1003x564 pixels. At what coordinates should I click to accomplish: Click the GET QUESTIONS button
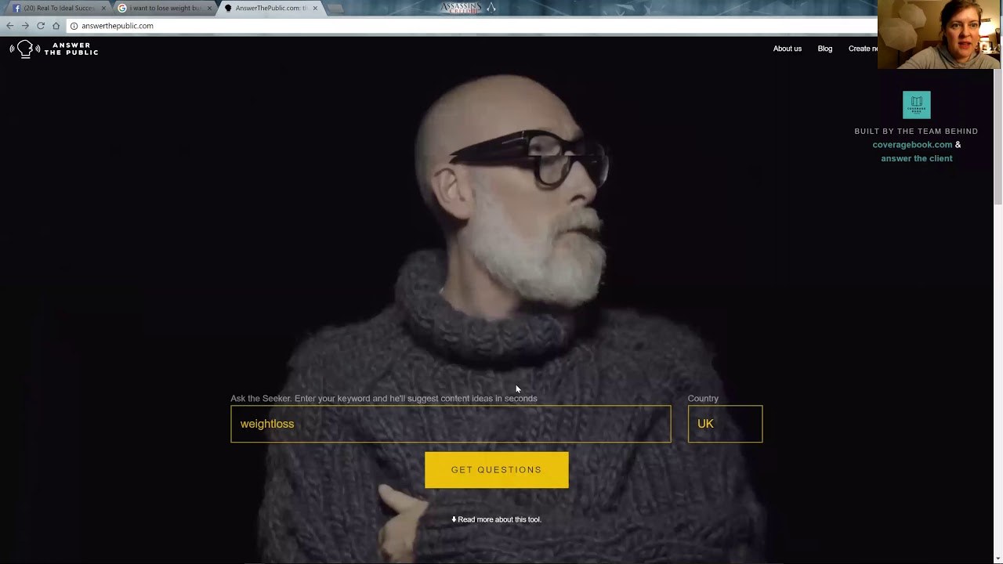497,470
